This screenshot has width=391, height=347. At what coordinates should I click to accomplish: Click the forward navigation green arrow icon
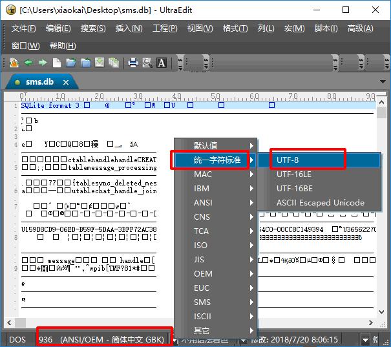[42, 63]
